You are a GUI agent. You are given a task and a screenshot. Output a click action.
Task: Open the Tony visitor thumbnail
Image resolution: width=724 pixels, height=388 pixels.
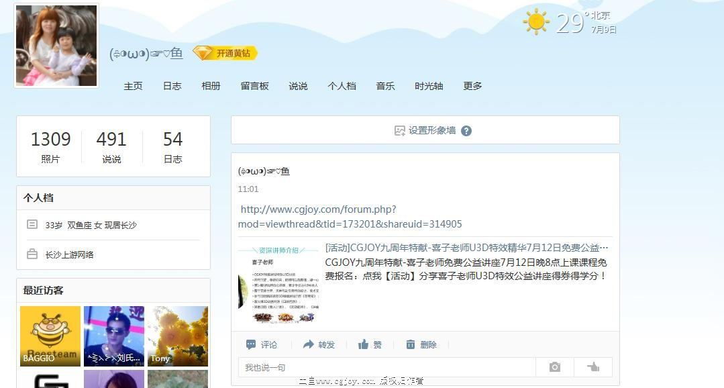tap(178, 336)
